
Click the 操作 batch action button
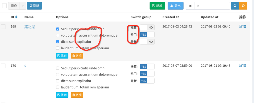pos(14,6)
